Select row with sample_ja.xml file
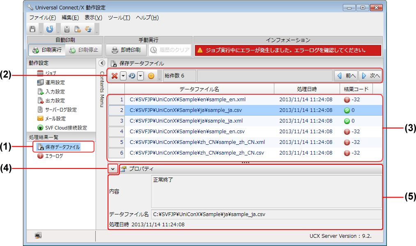The width and height of the screenshot is (416, 246). click(246, 121)
